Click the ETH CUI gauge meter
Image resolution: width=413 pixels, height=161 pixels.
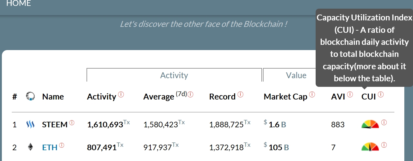tap(370, 146)
